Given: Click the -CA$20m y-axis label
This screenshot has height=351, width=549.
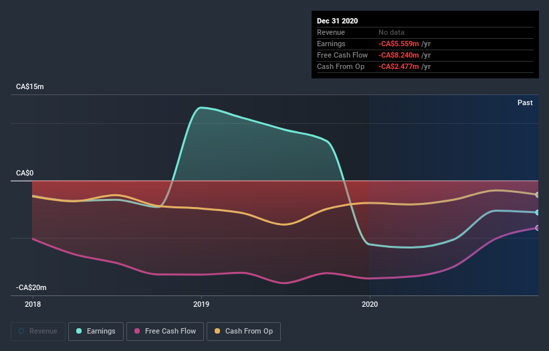Looking at the screenshot, I should 31,287.
